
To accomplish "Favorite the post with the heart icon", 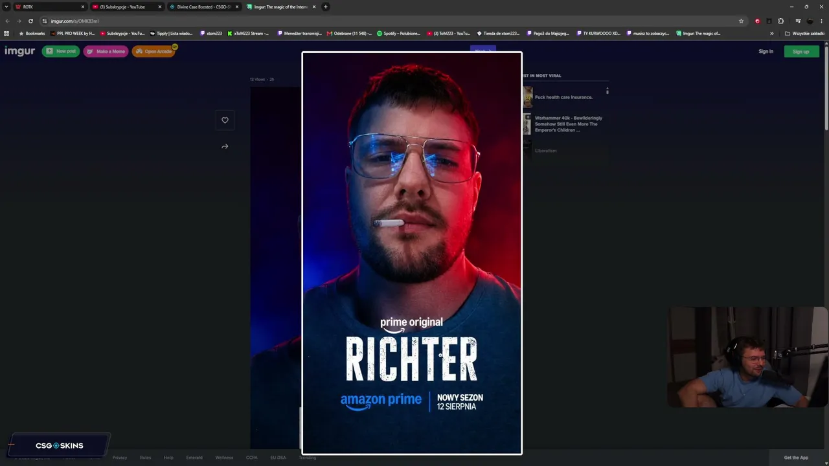I will [x=225, y=120].
